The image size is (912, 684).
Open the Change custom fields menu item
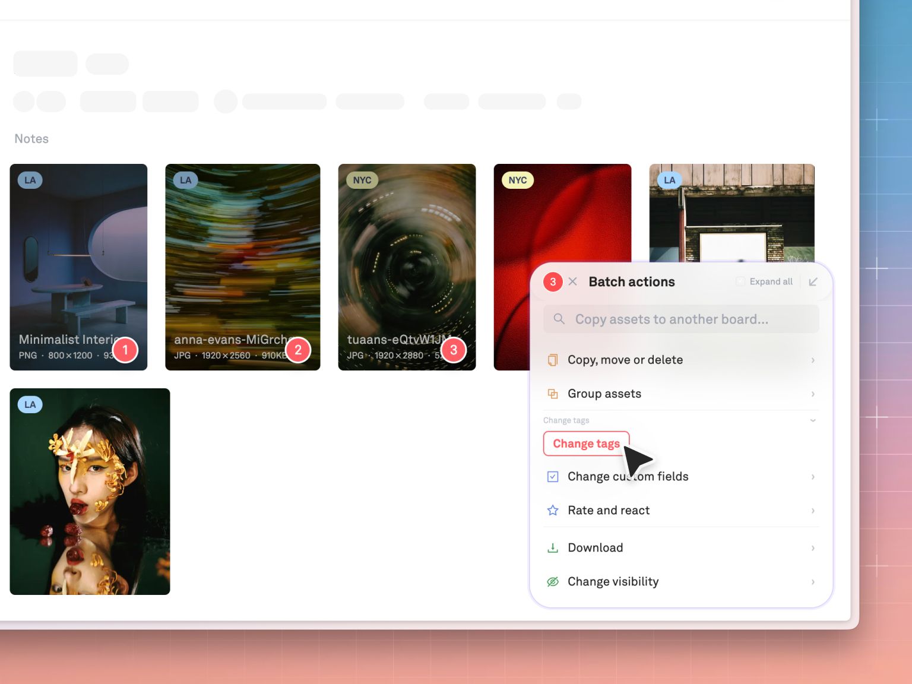coord(628,477)
